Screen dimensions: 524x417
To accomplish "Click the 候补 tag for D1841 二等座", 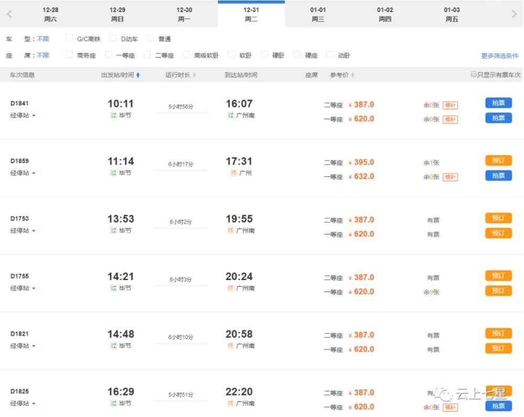I will point(451,105).
